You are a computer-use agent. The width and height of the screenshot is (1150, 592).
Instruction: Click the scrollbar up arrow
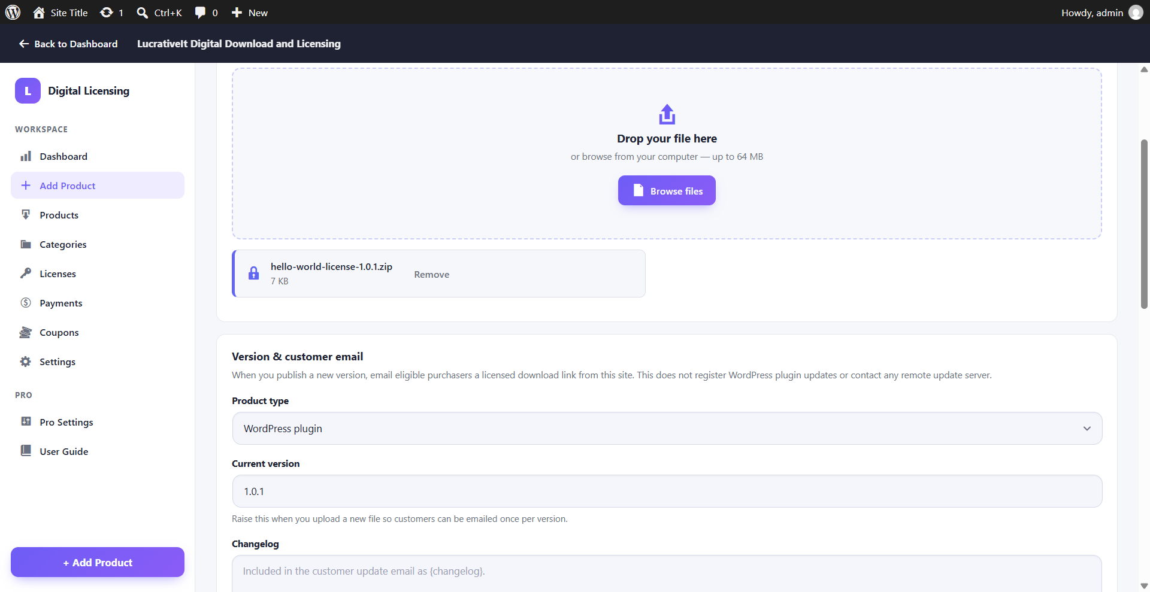coord(1144,69)
